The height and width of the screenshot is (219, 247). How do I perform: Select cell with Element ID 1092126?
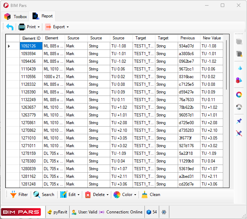coord(31,46)
